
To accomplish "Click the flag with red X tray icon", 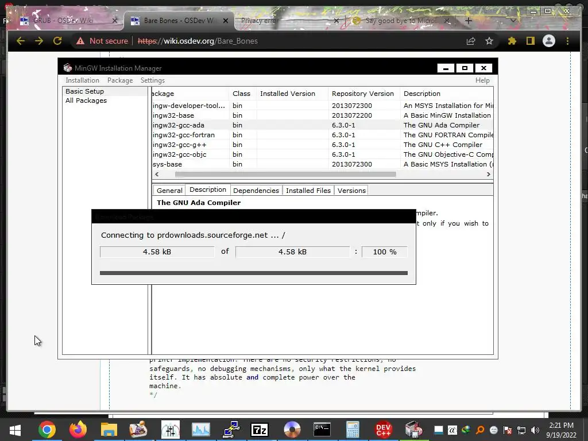I will pos(508,430).
